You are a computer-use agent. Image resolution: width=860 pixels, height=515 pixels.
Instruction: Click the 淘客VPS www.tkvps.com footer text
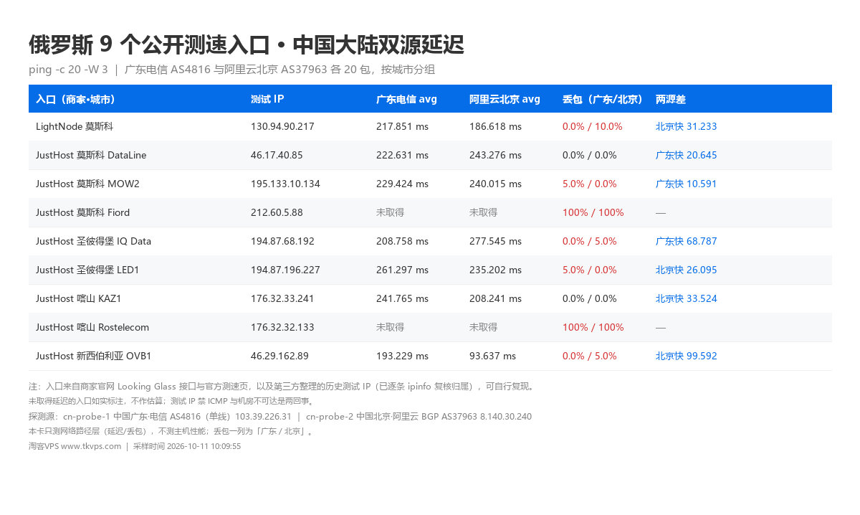(x=75, y=446)
